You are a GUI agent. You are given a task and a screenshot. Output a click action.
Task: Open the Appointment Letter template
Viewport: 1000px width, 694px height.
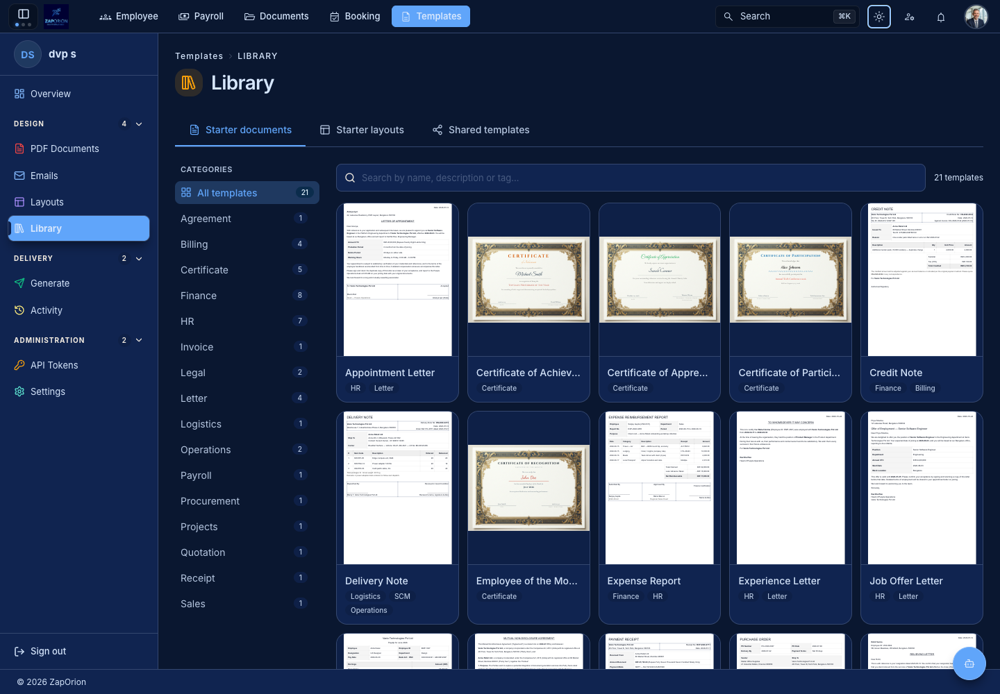coord(397,303)
